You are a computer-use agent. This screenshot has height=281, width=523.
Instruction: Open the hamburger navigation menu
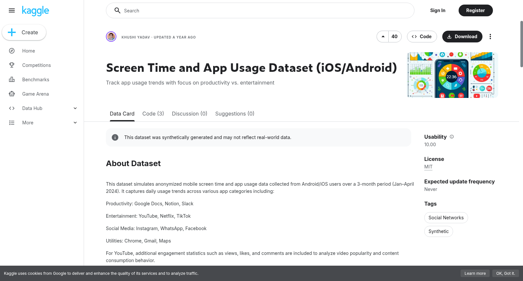tap(12, 10)
